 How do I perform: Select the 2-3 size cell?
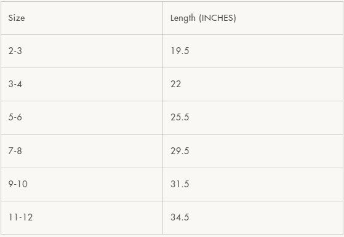click(82, 51)
